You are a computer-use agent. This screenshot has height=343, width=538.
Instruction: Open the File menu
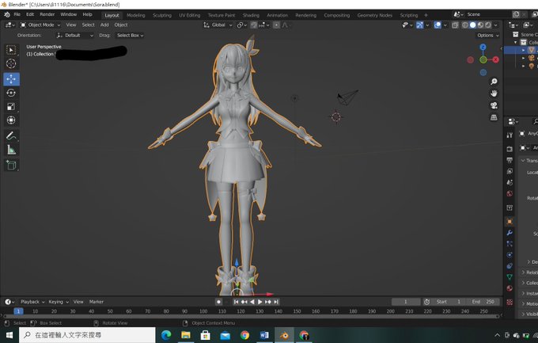[x=17, y=14]
